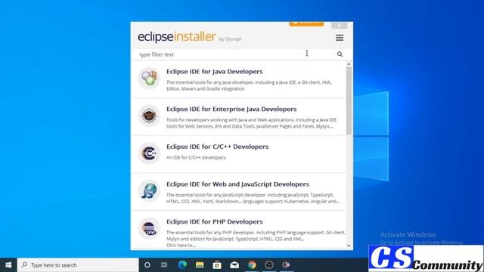Select Eclipse IDE for Java Developers title
Image resolution: width=484 pixels, height=272 pixels.
(215, 72)
